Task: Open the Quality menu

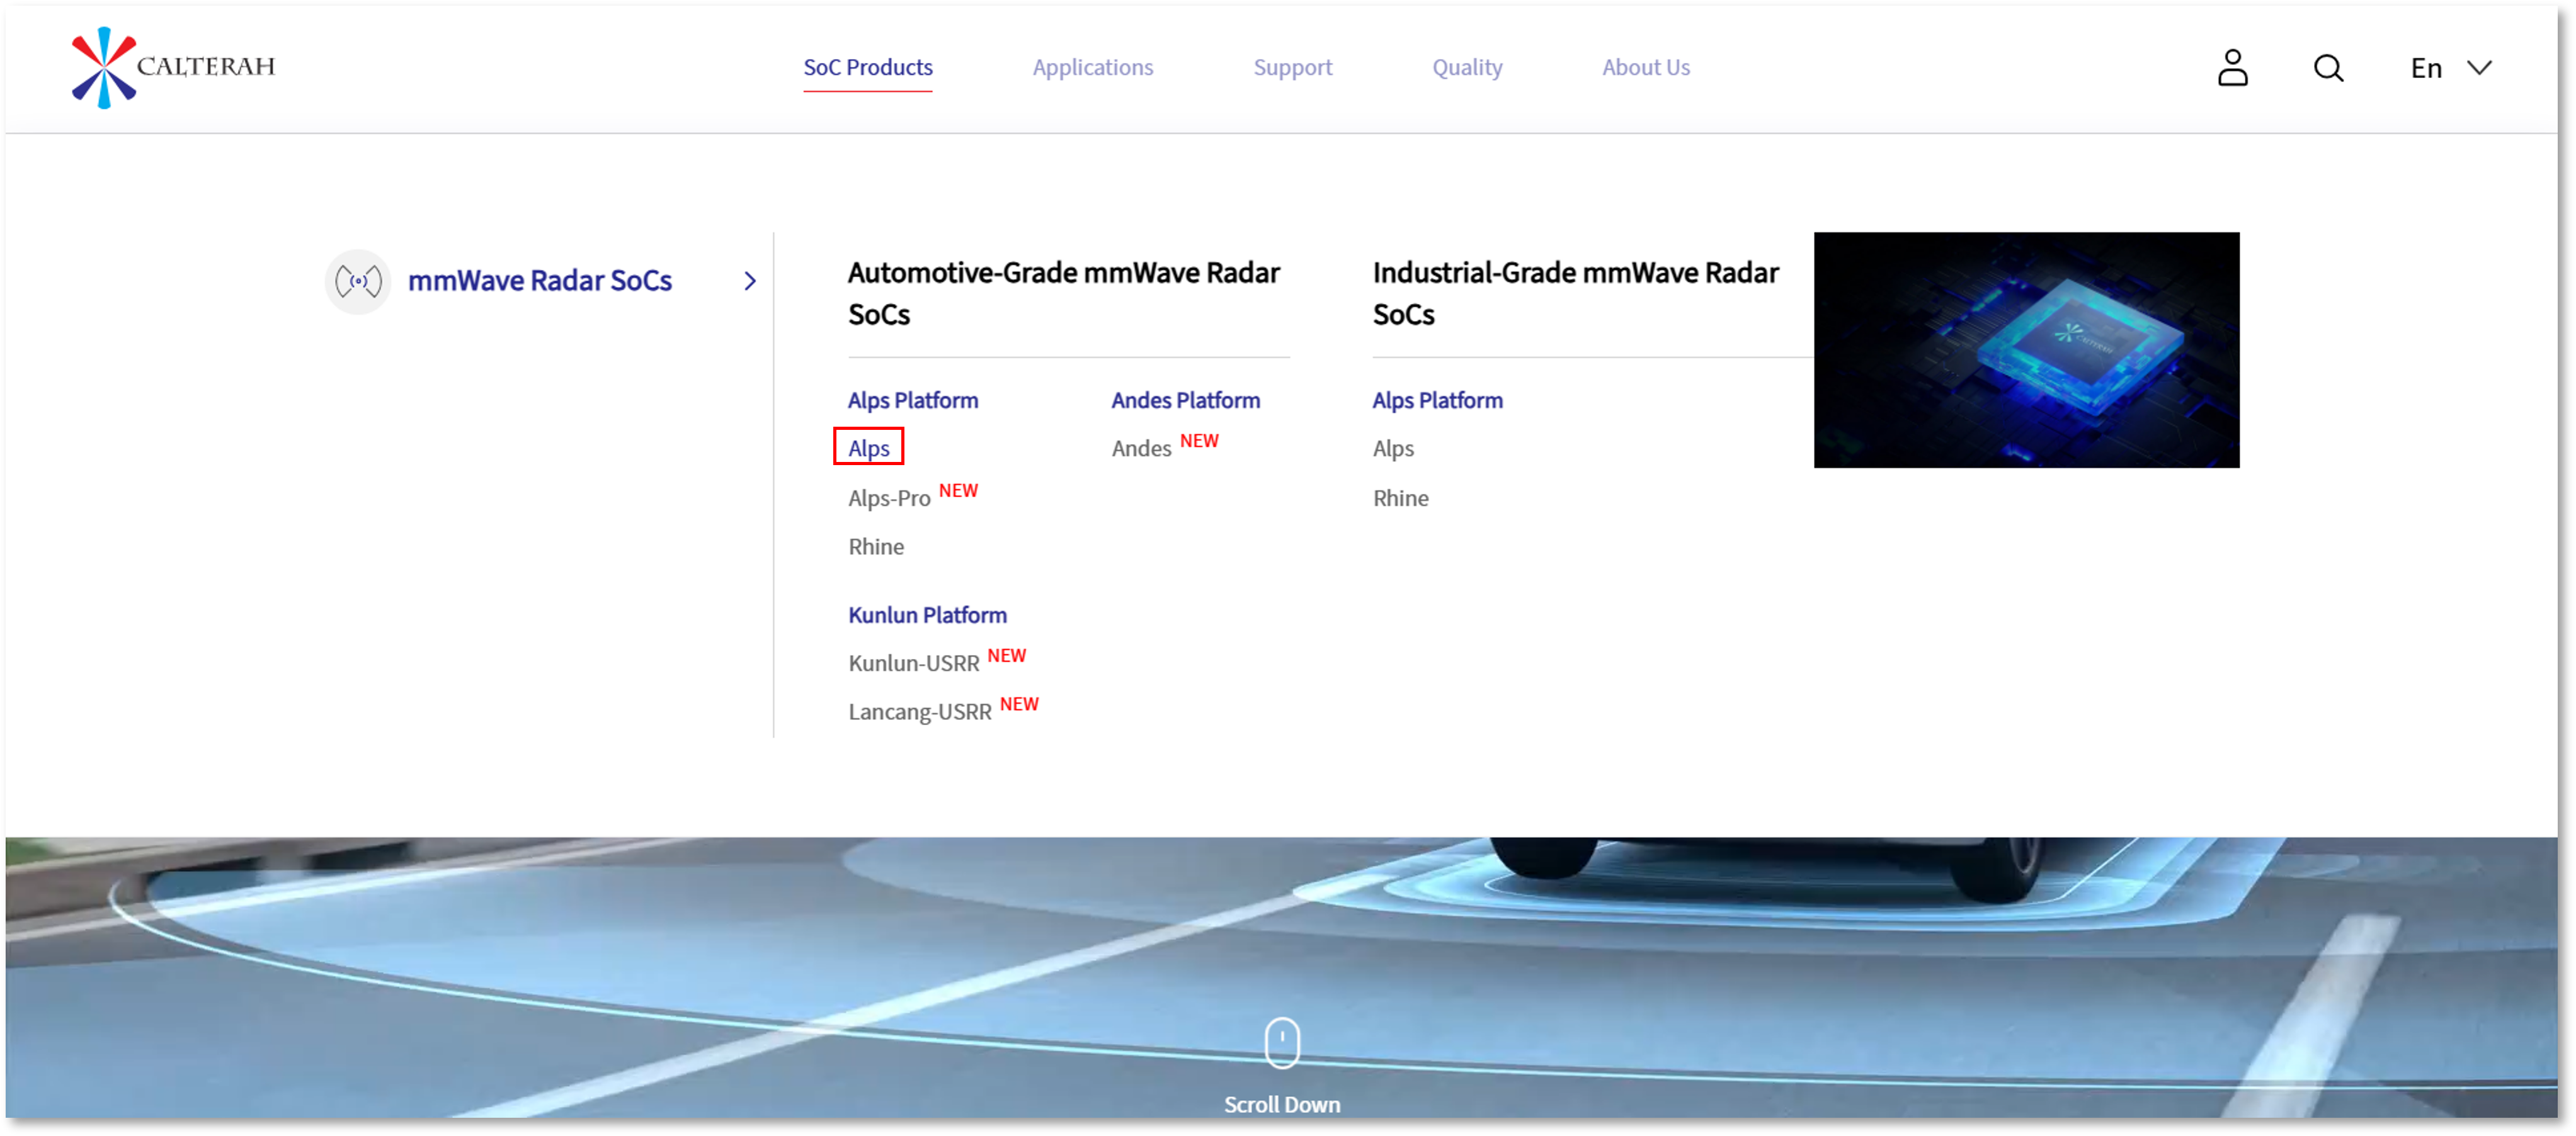Action: (1466, 68)
